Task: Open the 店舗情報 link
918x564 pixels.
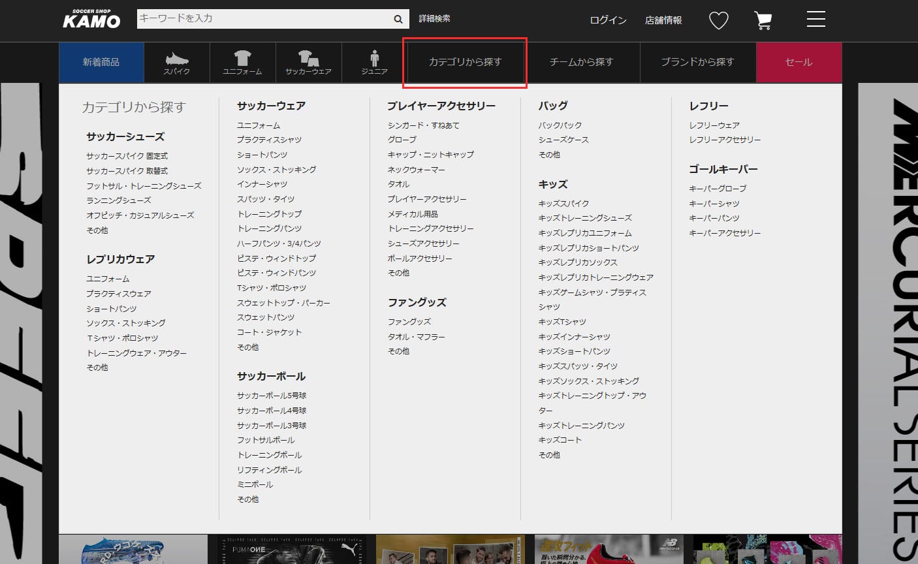Action: point(663,20)
